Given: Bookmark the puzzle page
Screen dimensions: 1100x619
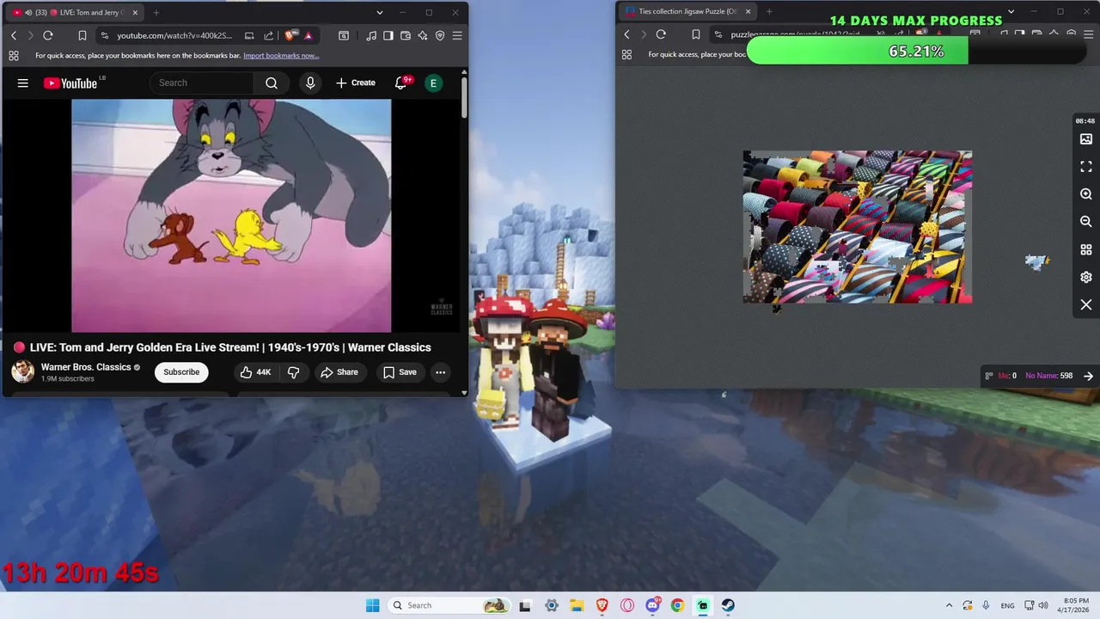Looking at the screenshot, I should click(x=695, y=34).
